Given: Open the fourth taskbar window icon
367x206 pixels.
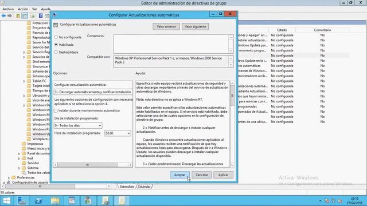Looking at the screenshot, I should pos(72,201).
